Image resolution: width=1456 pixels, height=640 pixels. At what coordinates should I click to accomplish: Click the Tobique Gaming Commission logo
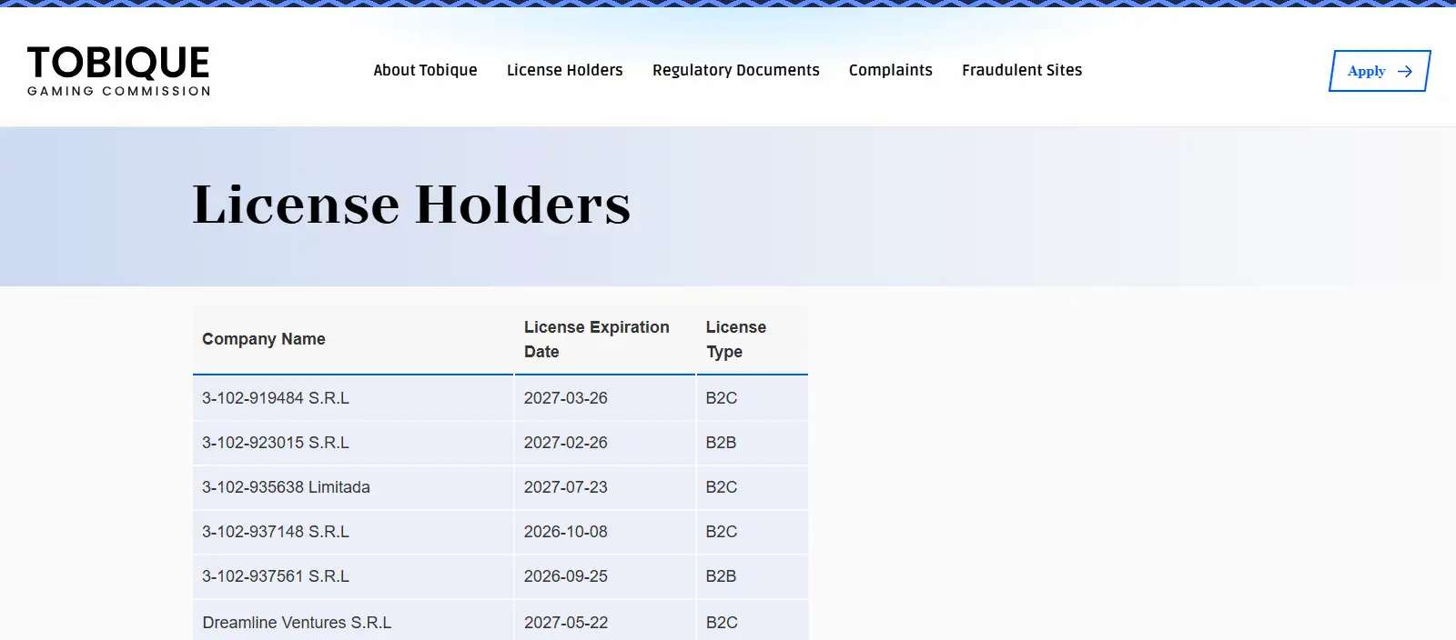[x=119, y=71]
